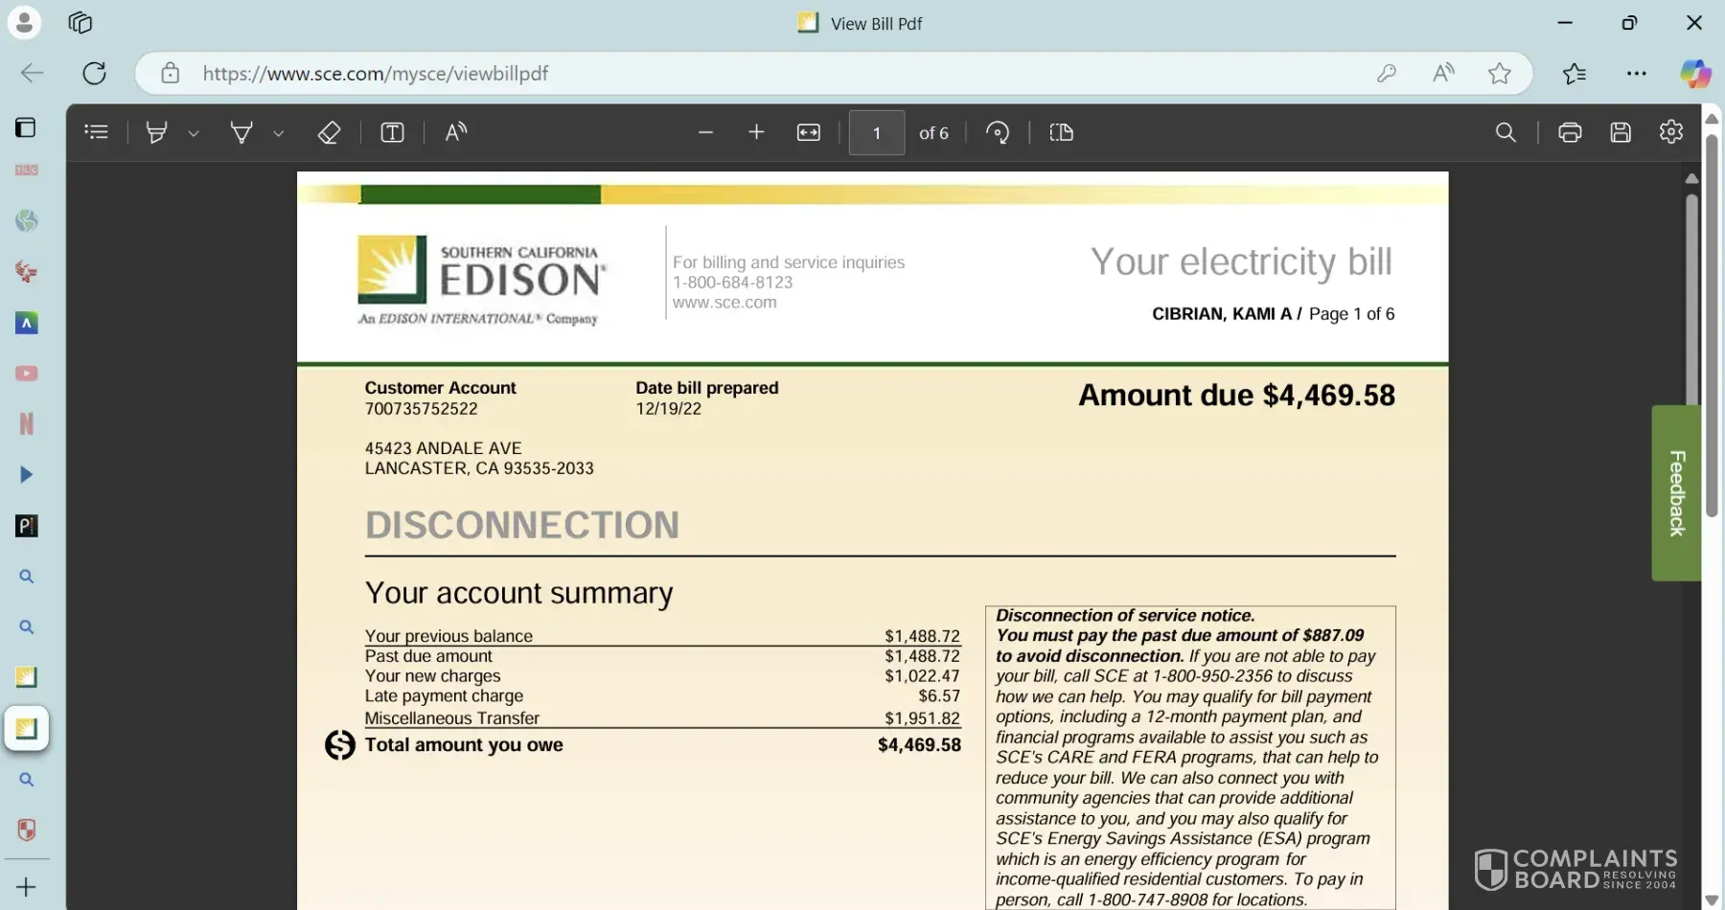Click the Add text tool
This screenshot has height=910, width=1725.
(392, 132)
